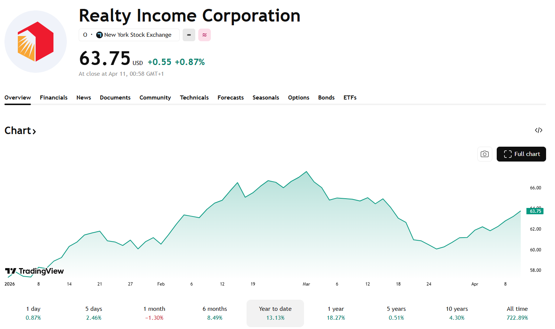This screenshot has width=555, height=329.
Task: Click the pink approximately-equal symbol badge
Action: [204, 35]
